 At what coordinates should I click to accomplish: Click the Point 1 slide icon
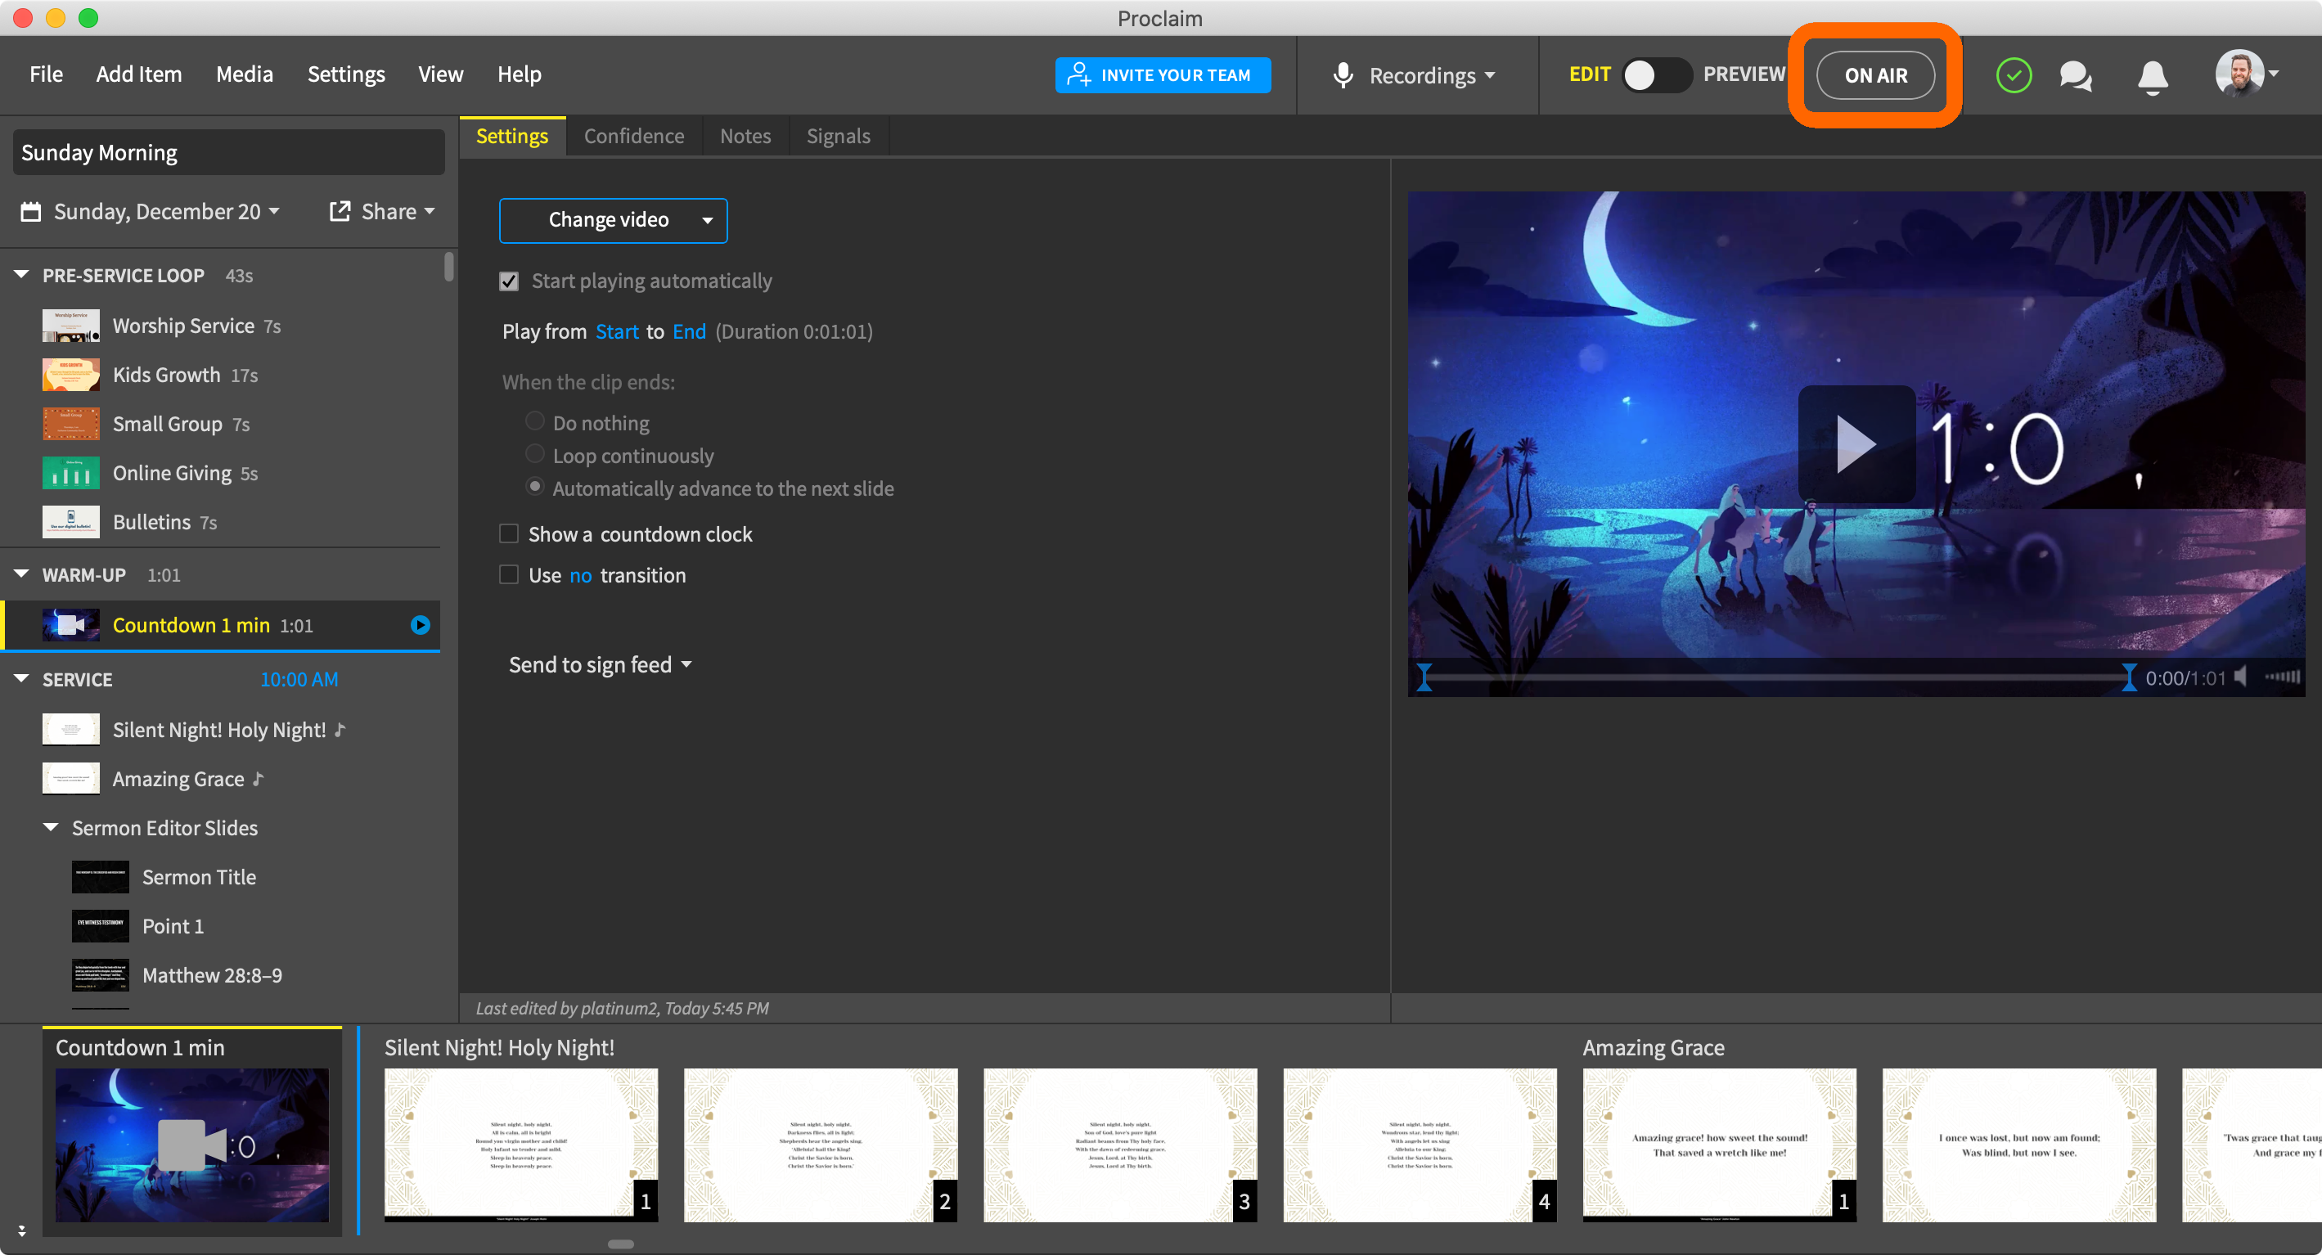(101, 926)
